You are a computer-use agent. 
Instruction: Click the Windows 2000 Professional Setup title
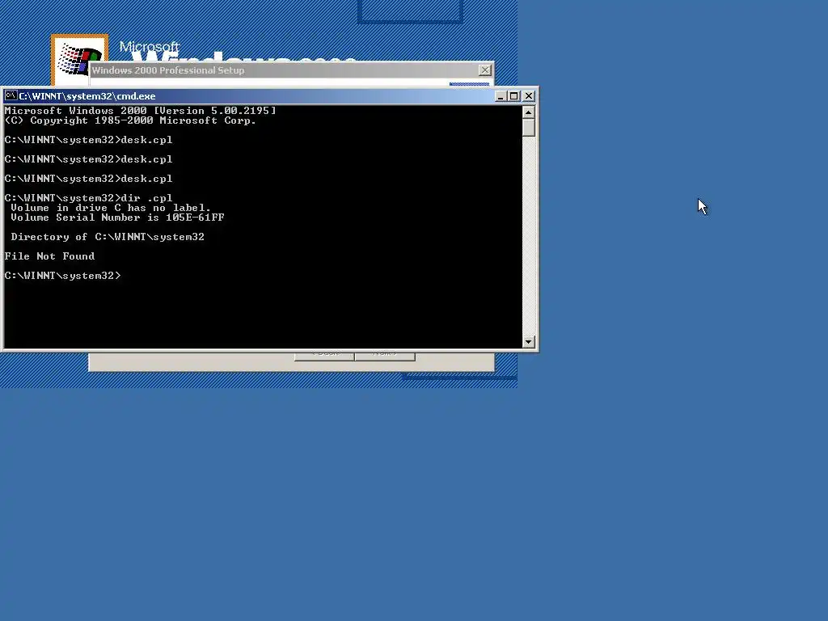[168, 70]
